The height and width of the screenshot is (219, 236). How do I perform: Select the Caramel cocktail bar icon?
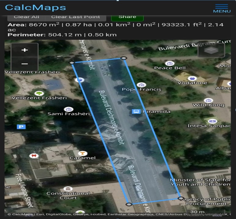[82, 153]
